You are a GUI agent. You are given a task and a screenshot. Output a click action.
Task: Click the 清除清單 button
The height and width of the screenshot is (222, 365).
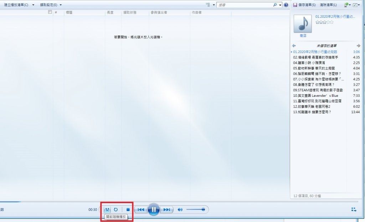328,5
